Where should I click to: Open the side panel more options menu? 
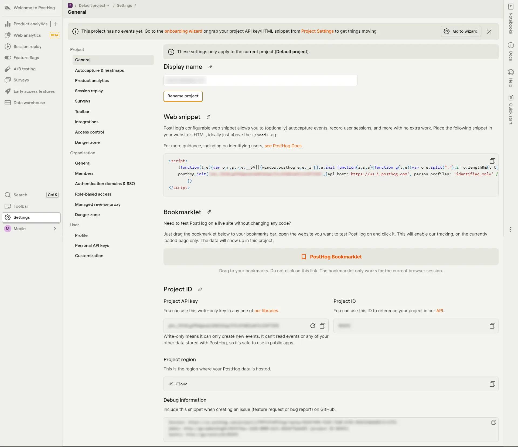511,230
